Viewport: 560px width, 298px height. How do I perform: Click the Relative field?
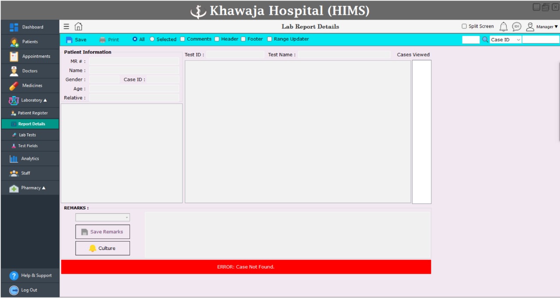click(134, 98)
